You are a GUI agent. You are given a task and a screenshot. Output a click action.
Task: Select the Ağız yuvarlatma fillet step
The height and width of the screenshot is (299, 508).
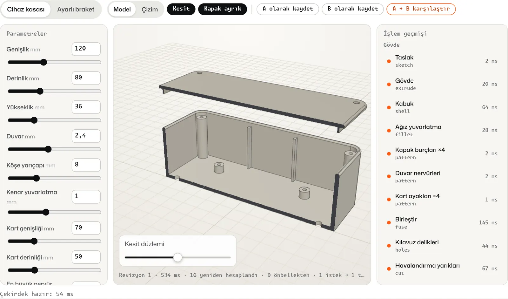click(x=442, y=130)
